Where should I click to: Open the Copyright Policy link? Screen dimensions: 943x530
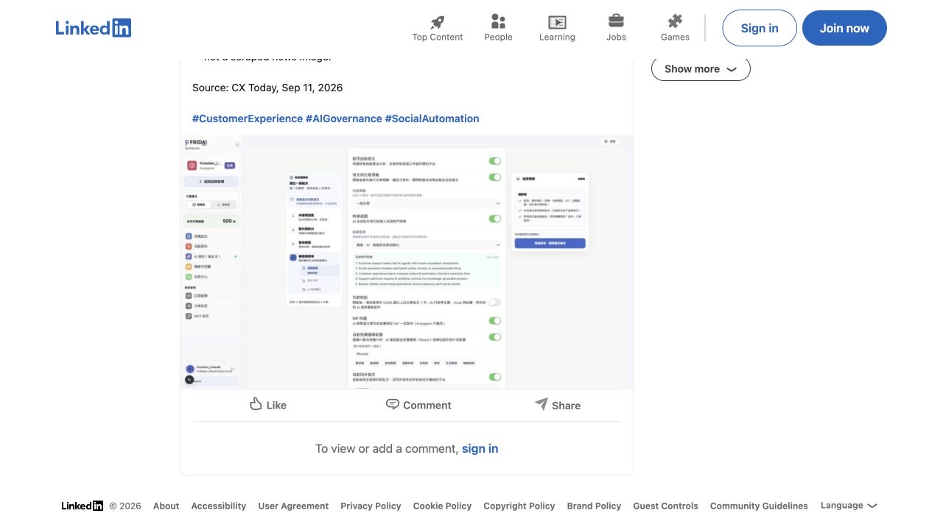(x=519, y=506)
